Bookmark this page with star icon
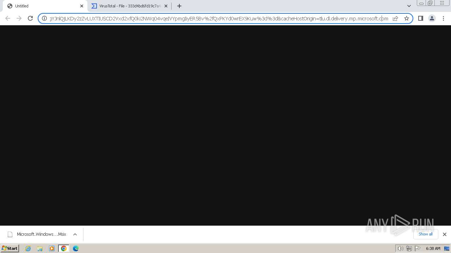This screenshot has width=451, height=253. click(407, 18)
